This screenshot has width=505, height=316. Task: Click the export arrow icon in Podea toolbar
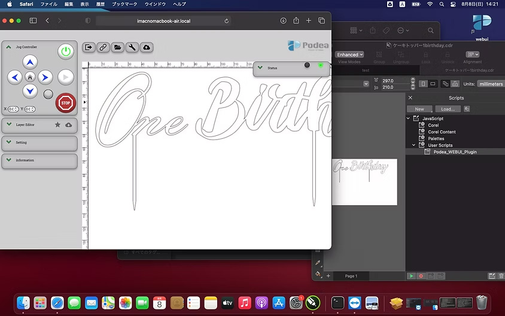click(x=89, y=47)
